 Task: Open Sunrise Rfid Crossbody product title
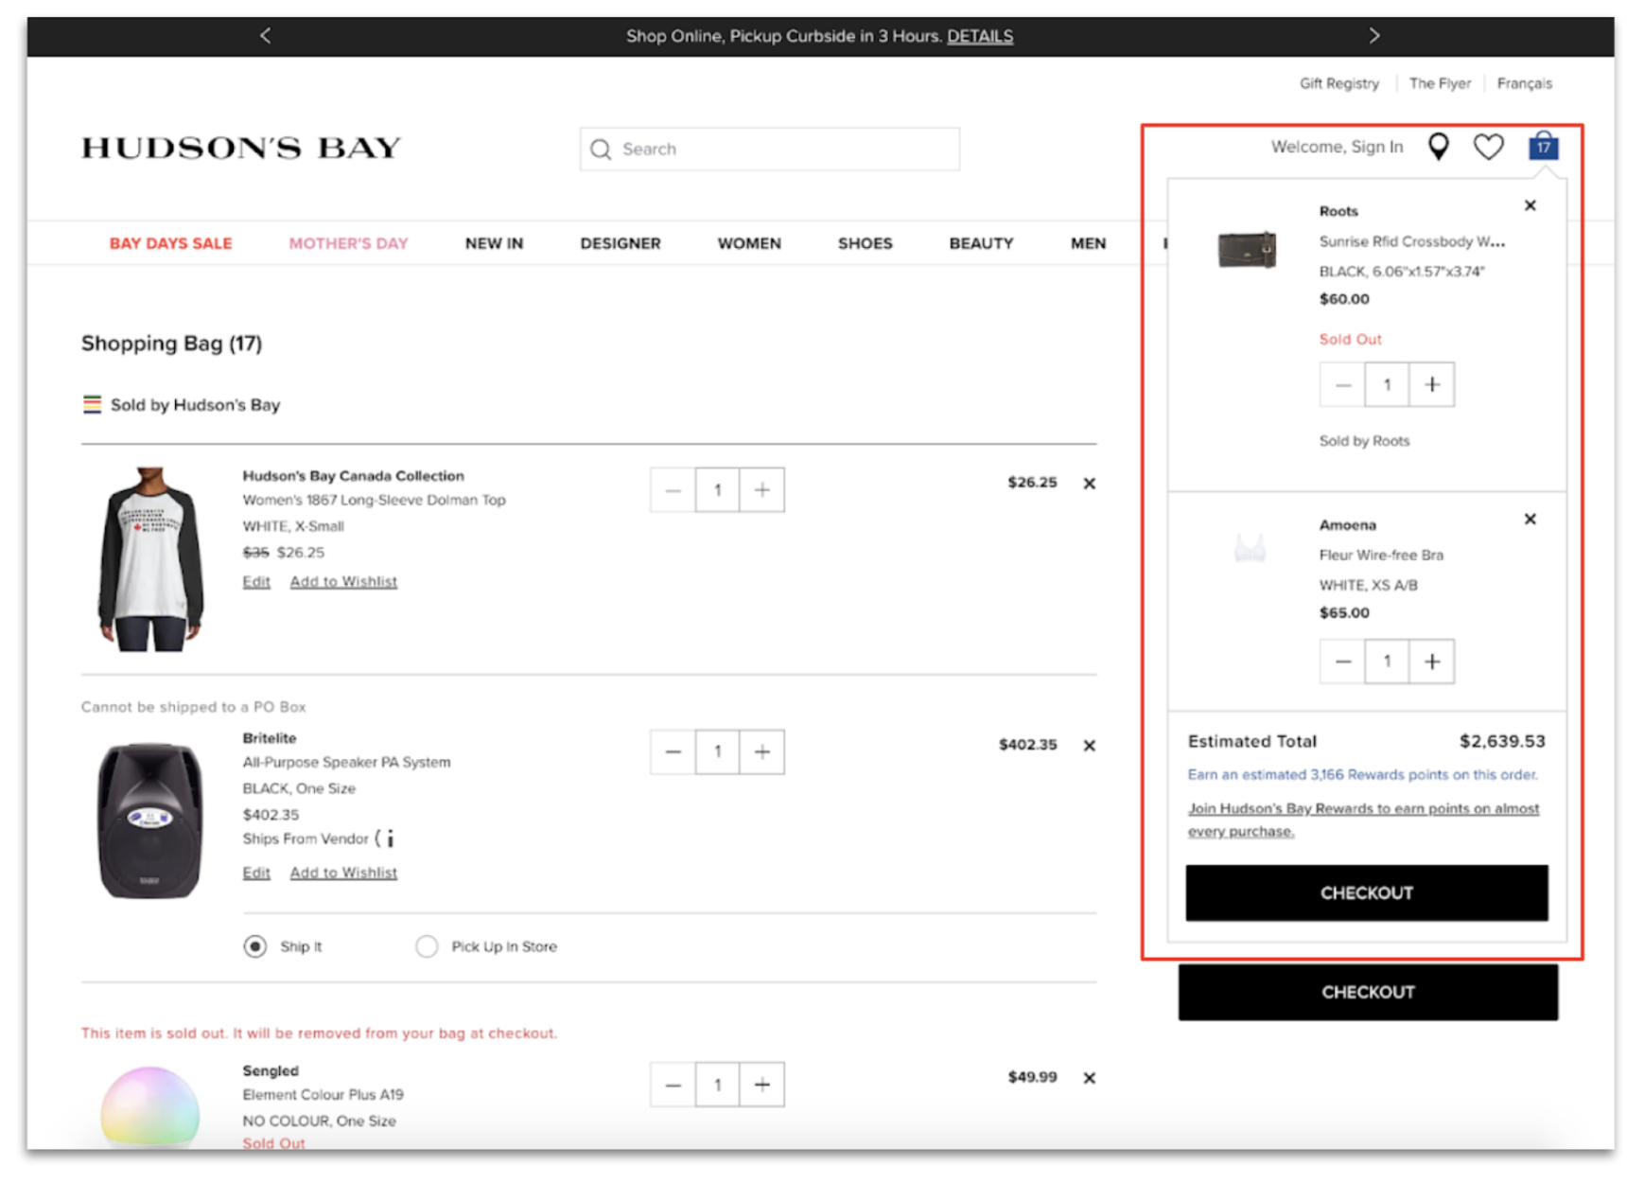[1411, 241]
